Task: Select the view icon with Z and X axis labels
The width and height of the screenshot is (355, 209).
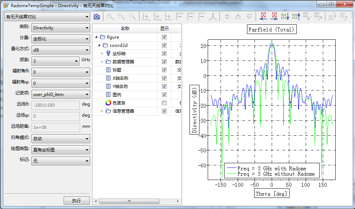Action: click(191, 16)
